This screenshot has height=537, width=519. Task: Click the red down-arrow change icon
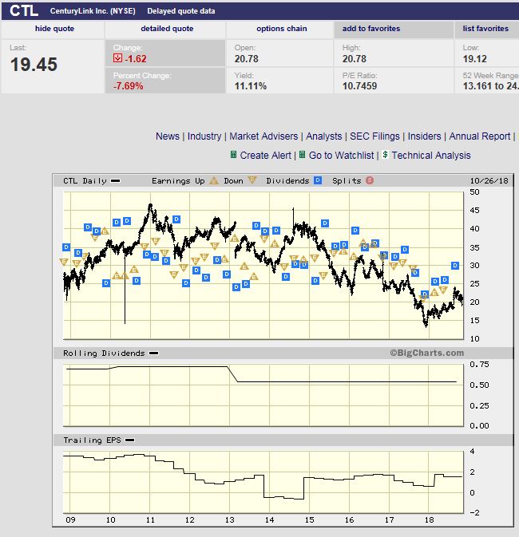(117, 58)
